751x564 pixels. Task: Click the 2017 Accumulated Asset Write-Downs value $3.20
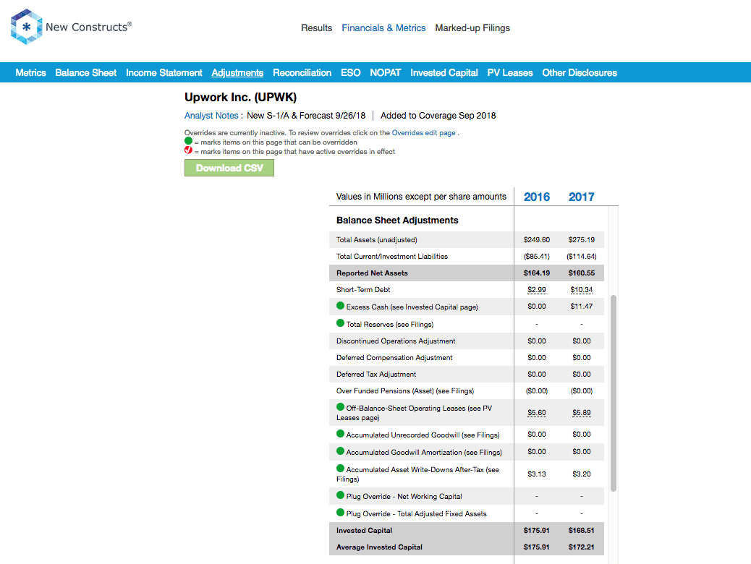582,474
